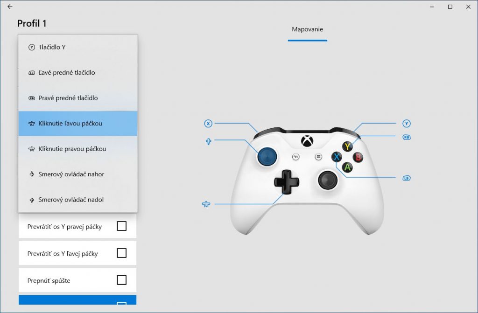The height and width of the screenshot is (313, 478).
Task: Click the D-pad icon beside Smerový ovládač nahor
Action: 32,174
